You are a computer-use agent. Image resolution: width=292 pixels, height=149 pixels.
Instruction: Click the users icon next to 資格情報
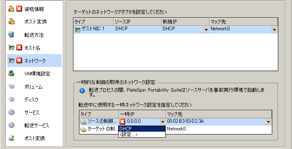11,9
